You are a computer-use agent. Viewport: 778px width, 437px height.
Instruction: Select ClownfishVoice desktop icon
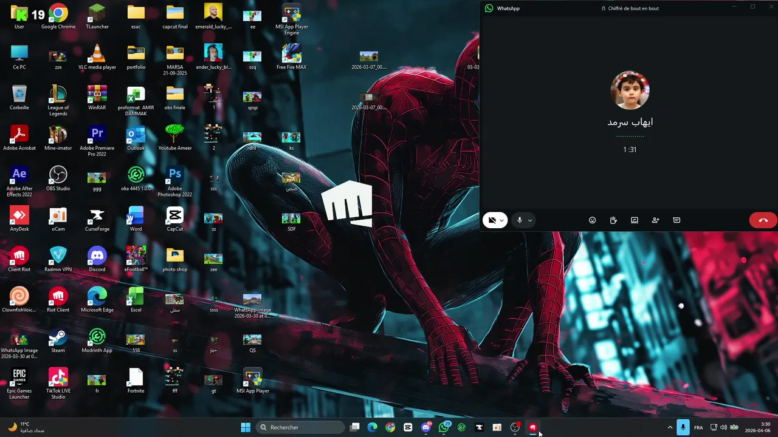click(x=19, y=300)
